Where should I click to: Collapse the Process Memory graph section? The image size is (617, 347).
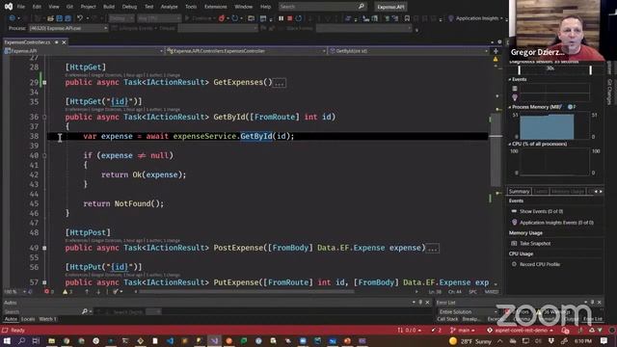click(x=510, y=107)
